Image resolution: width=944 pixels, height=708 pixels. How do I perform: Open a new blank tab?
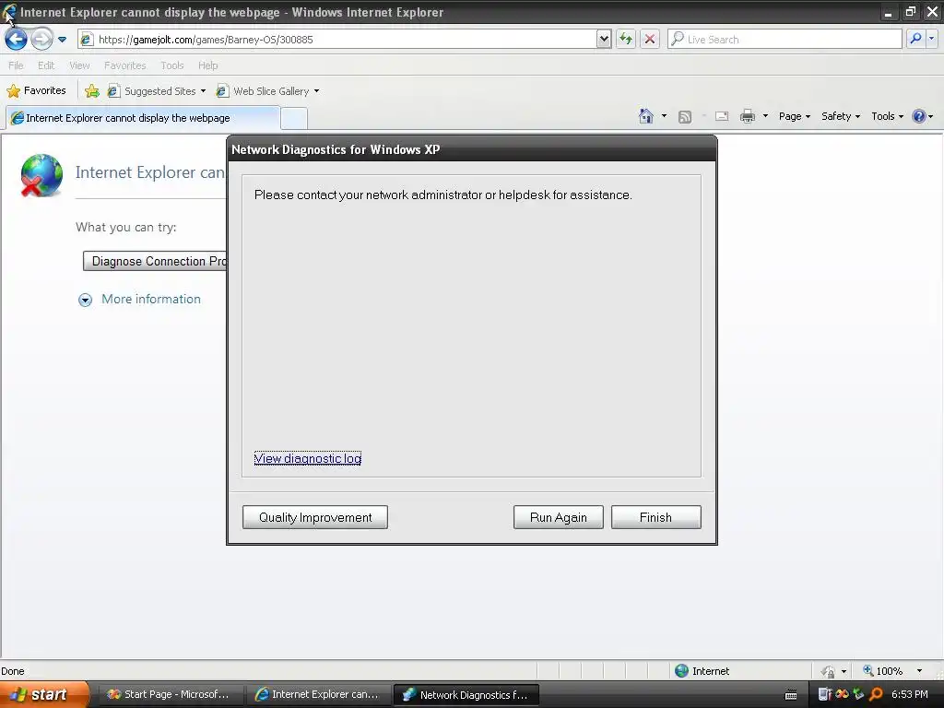(294, 119)
